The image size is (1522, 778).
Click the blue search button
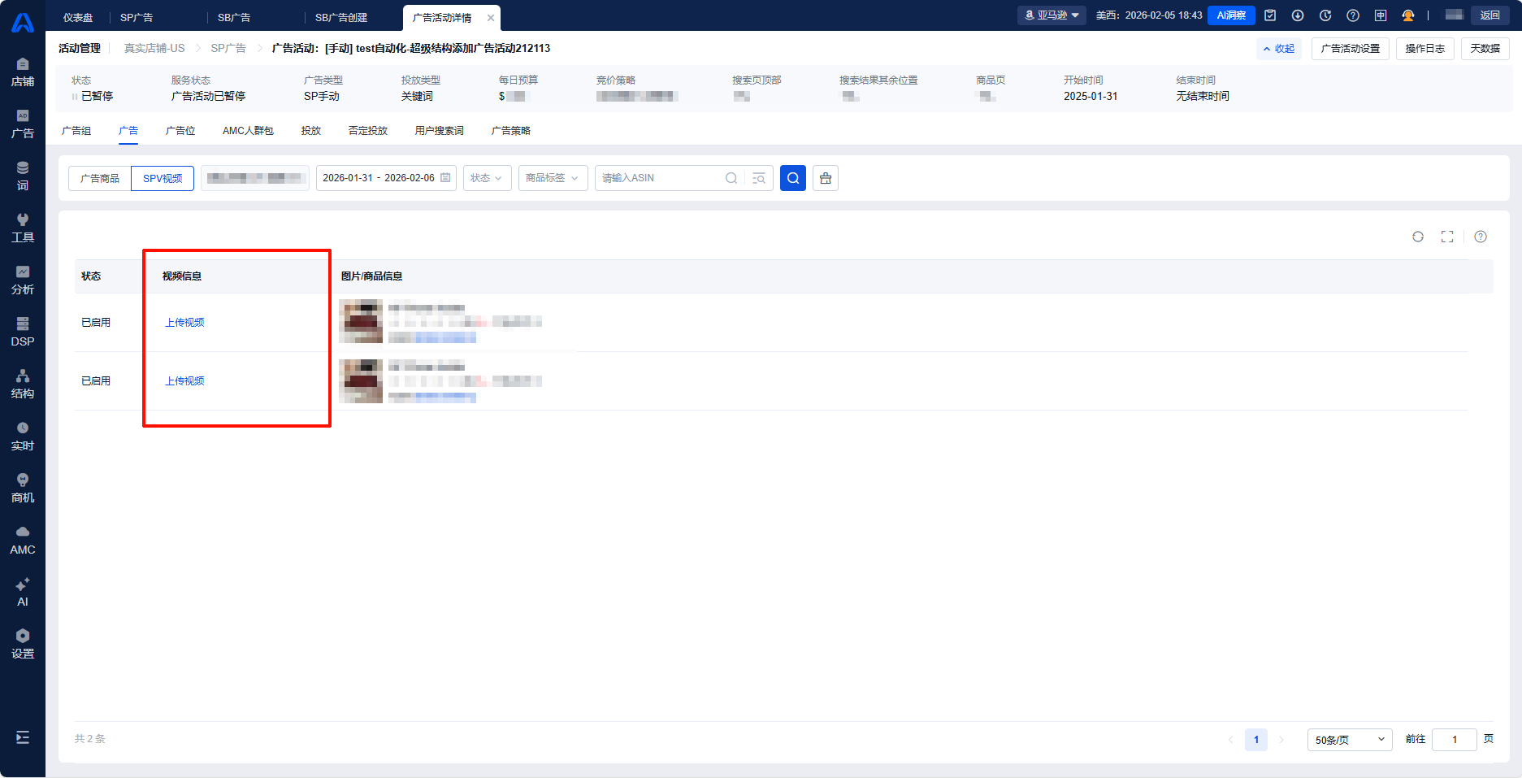point(792,178)
